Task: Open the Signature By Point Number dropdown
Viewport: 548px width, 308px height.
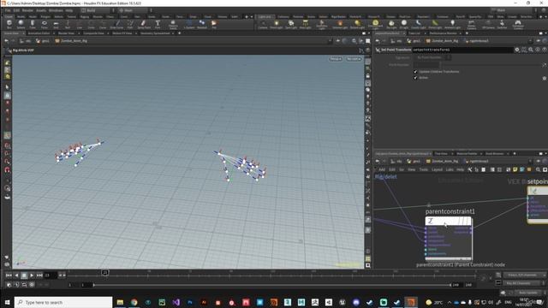Action: (x=432, y=57)
